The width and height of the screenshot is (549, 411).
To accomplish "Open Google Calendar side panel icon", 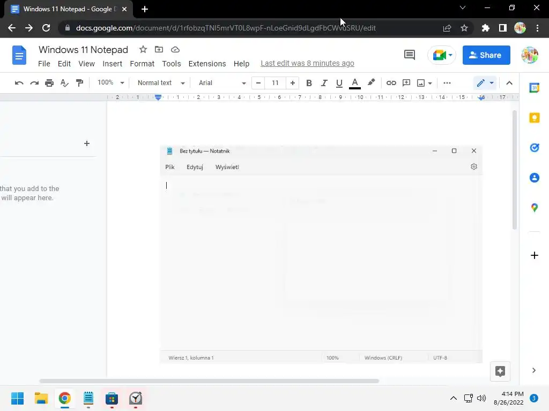I will click(x=534, y=88).
